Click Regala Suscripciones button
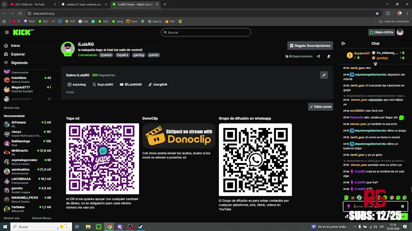This screenshot has height=231, width=412. point(310,46)
